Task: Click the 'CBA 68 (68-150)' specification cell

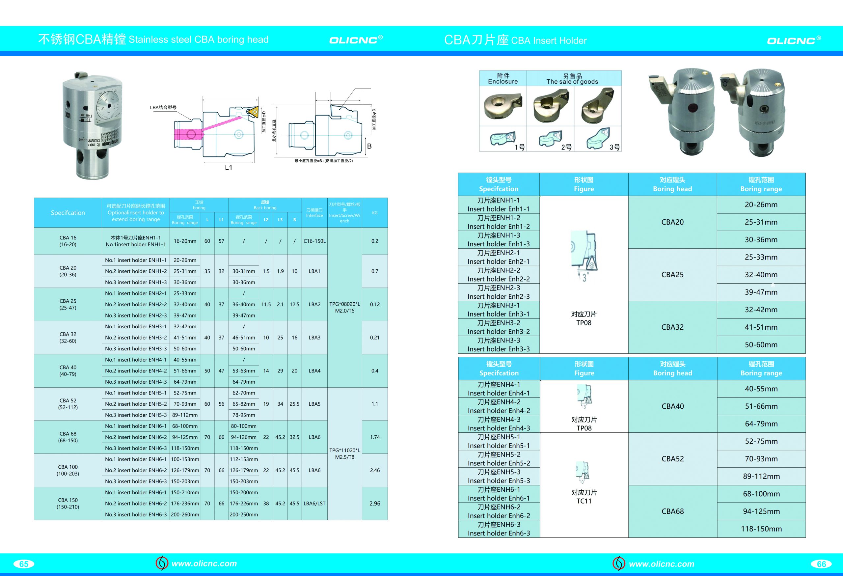Action: pyautogui.click(x=68, y=437)
